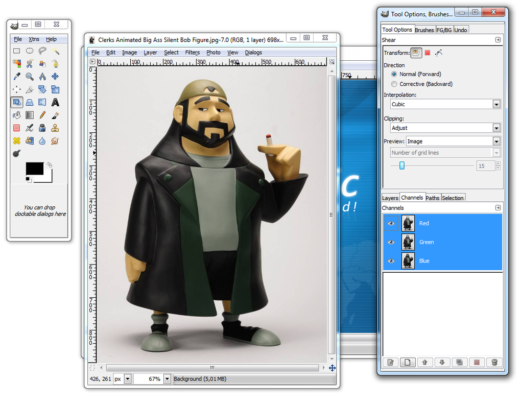Pick the Color Picker tool
Image resolution: width=521 pixels, height=406 pixels.
[x=16, y=77]
